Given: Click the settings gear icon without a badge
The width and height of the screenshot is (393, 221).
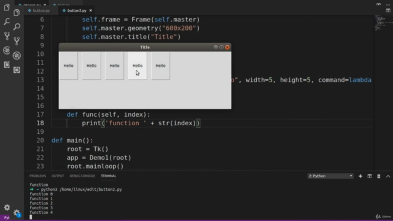Looking at the screenshot, I should pos(7,207).
